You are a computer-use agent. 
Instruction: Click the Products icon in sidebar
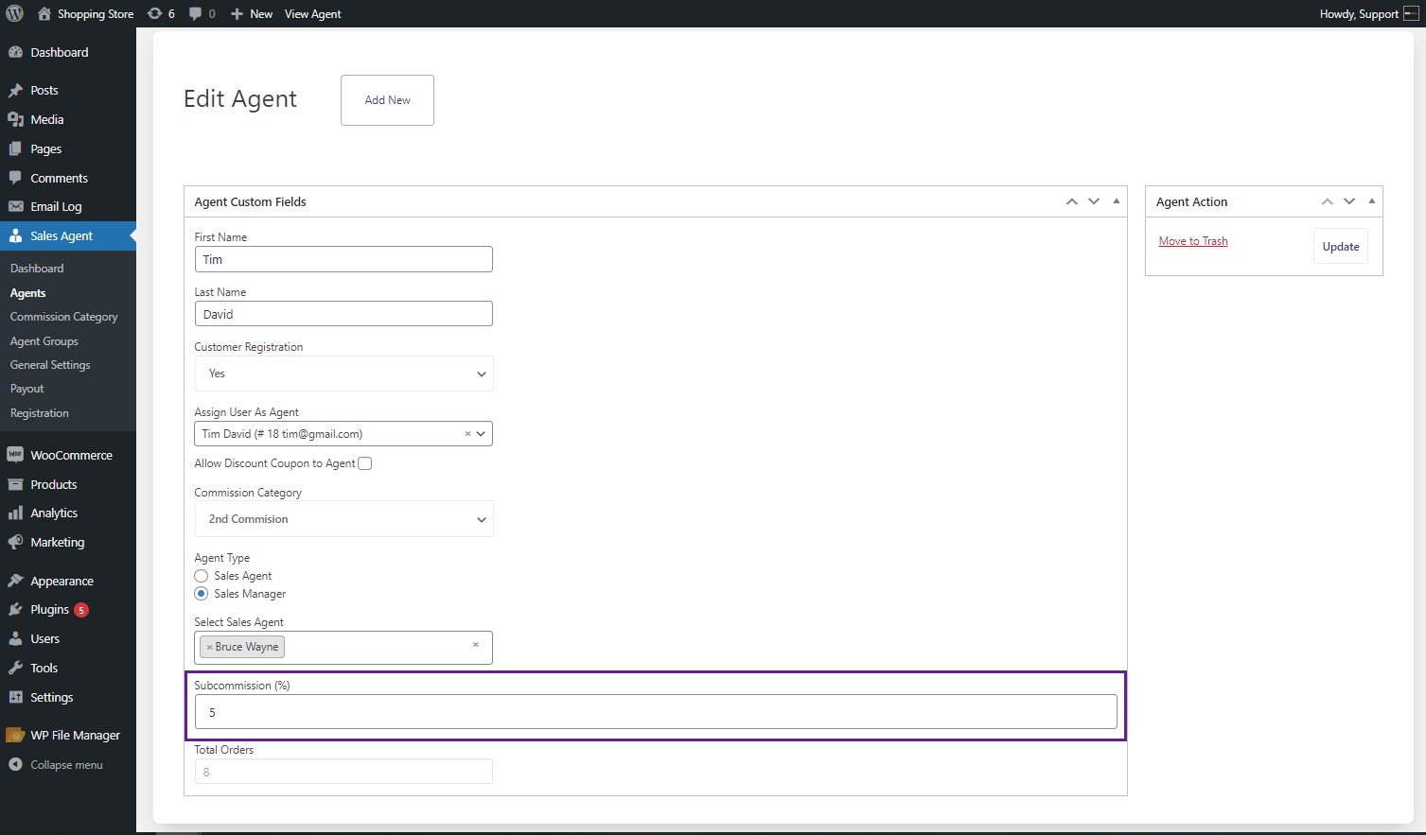pos(15,484)
